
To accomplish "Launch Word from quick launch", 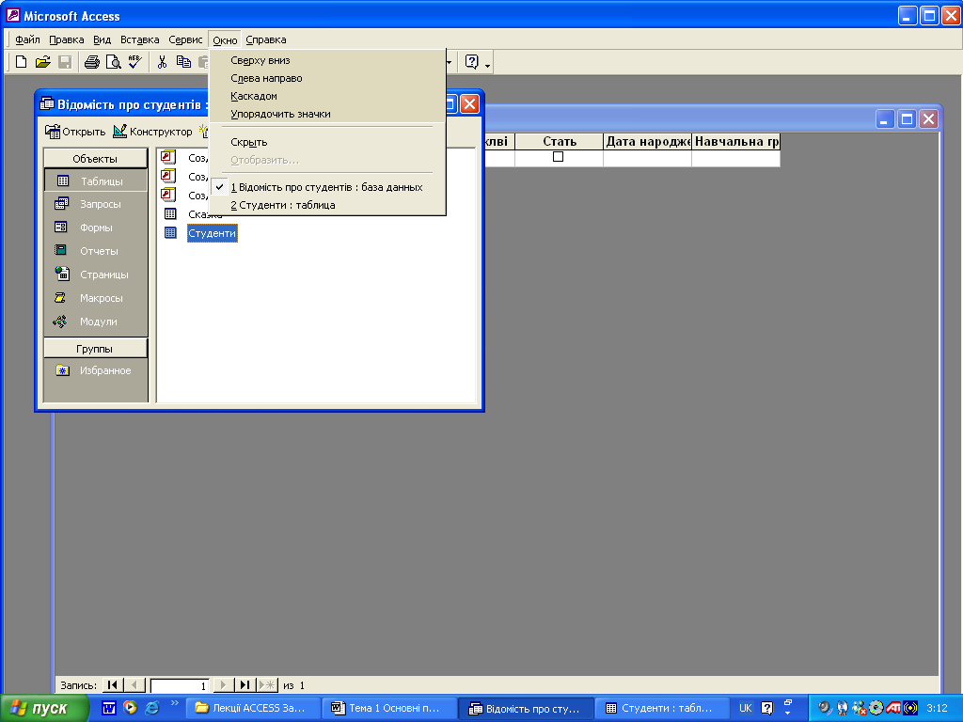I will pyautogui.click(x=109, y=708).
